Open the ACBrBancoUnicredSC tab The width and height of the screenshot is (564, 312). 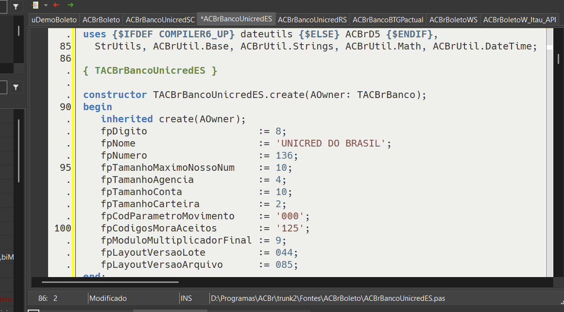coord(160,20)
